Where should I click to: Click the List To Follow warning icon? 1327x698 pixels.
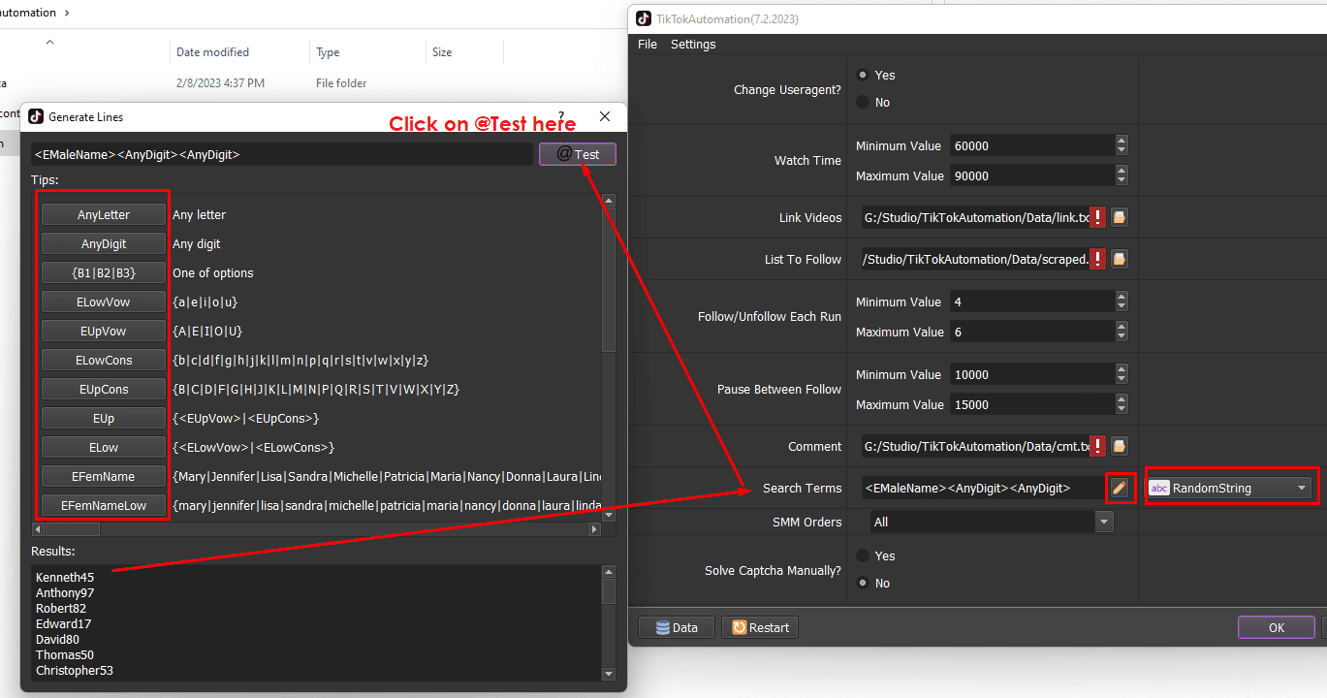1097,259
